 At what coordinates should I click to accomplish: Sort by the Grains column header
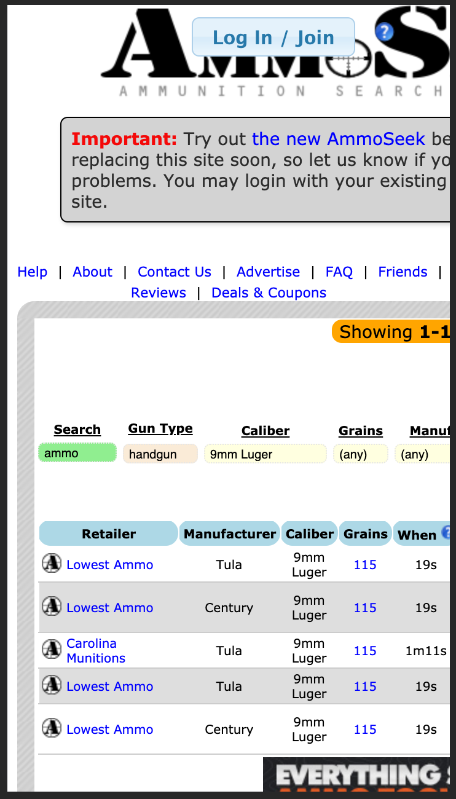pos(366,533)
